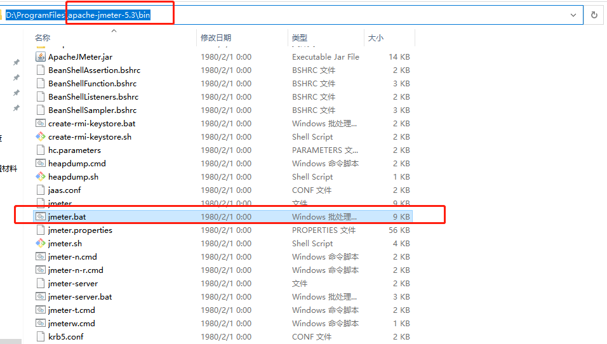Click the heapdump.sh script icon
Image resolution: width=607 pixels, height=344 pixels.
[x=41, y=177]
